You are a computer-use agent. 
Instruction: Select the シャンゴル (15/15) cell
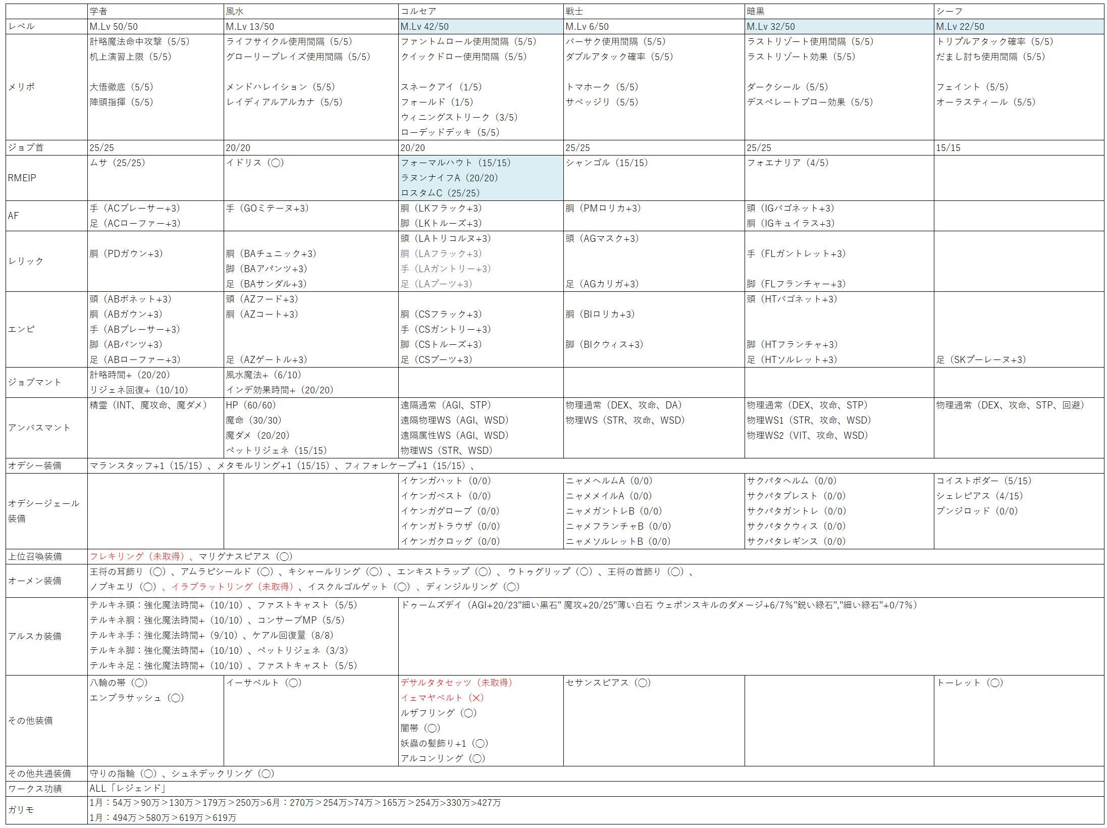pyautogui.click(x=606, y=163)
